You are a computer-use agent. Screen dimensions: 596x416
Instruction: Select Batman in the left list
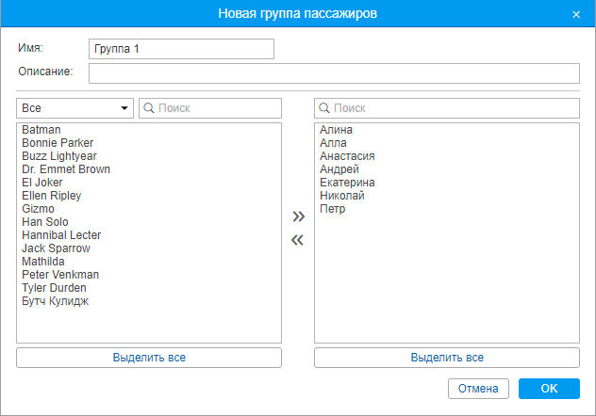(41, 130)
